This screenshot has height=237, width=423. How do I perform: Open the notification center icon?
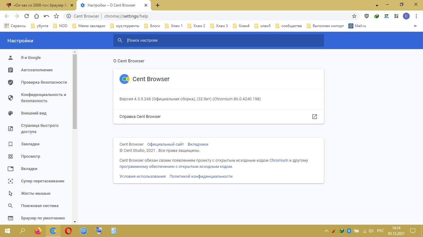click(x=413, y=231)
